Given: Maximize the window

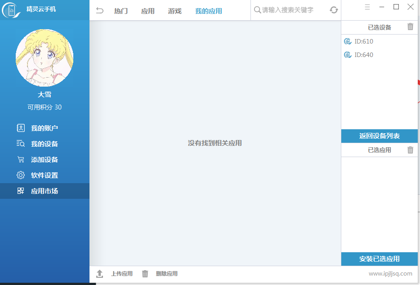Looking at the screenshot, I should point(396,7).
